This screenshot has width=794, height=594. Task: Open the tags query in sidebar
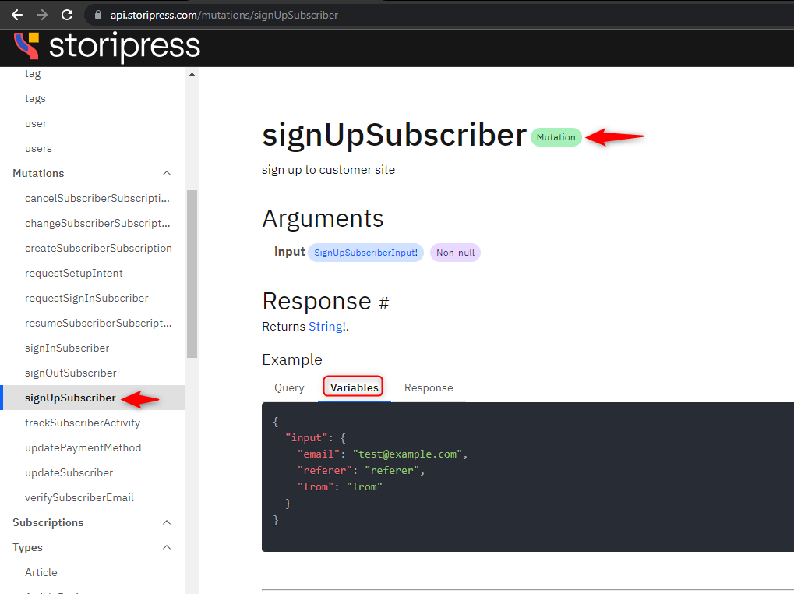click(35, 99)
